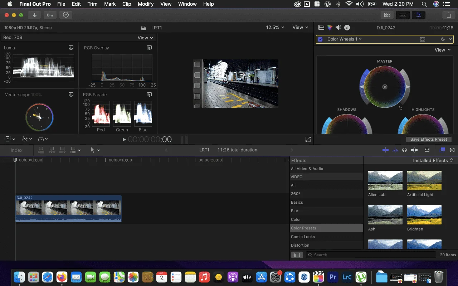Toggle the Inspector panel sliders icon
The image size is (458, 286).
(419, 15)
